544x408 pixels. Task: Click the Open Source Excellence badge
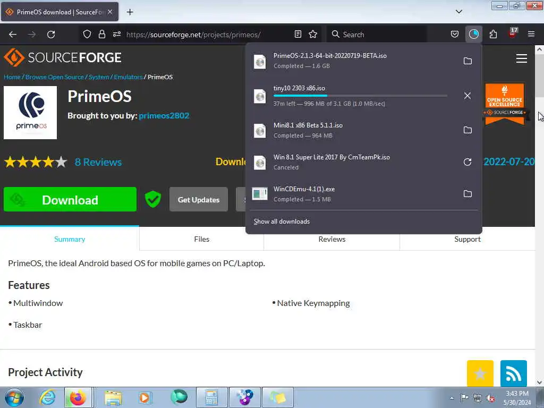coord(505,104)
